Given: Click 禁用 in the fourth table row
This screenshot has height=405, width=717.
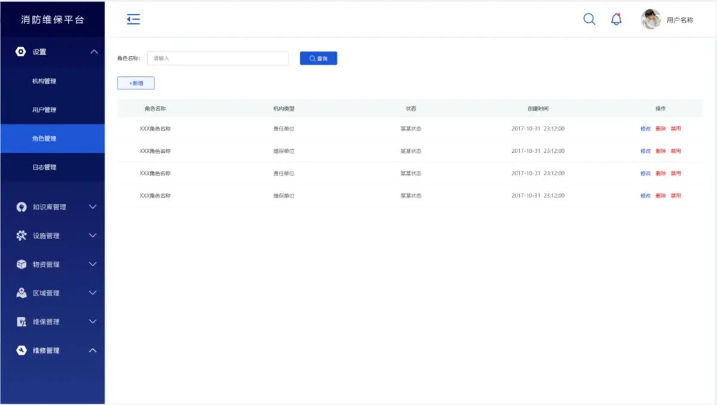Looking at the screenshot, I should 676,195.
